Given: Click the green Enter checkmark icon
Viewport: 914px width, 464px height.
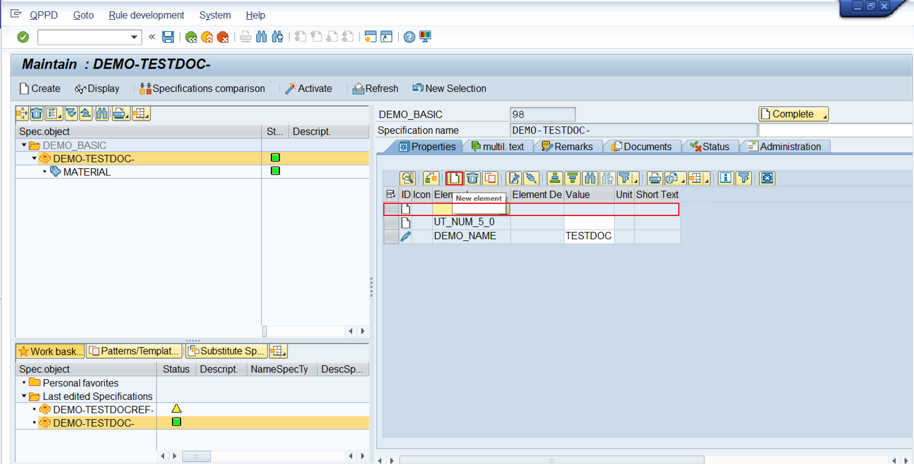Looking at the screenshot, I should (23, 37).
